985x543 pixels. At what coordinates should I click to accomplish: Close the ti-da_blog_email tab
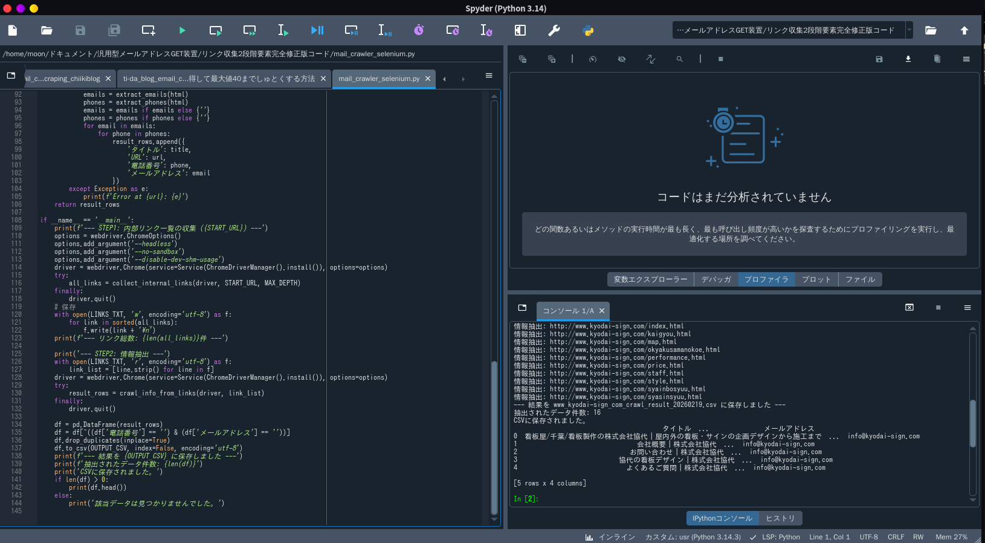(x=323, y=79)
